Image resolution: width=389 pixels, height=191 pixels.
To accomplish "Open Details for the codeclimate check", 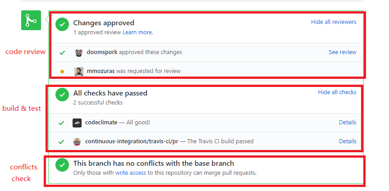I will click(348, 123).
